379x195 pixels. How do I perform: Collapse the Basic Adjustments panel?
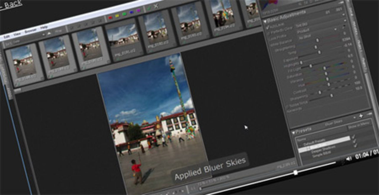[264, 21]
